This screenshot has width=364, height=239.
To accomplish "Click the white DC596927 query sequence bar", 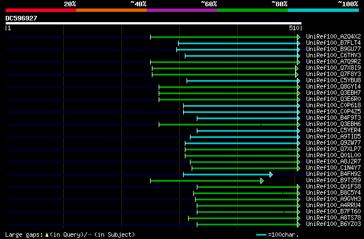I will pos(154,23).
